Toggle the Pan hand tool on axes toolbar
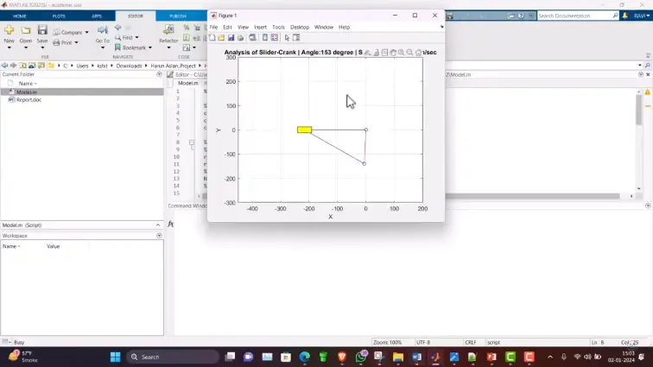This screenshot has height=367, width=653. pos(393,53)
